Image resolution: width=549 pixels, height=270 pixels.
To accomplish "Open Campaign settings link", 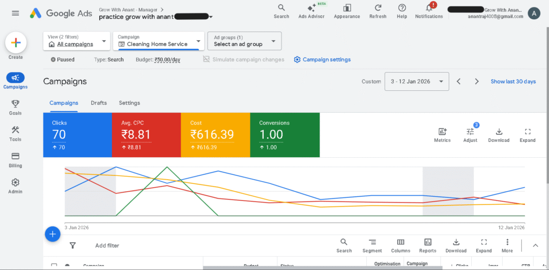I will pyautogui.click(x=322, y=60).
